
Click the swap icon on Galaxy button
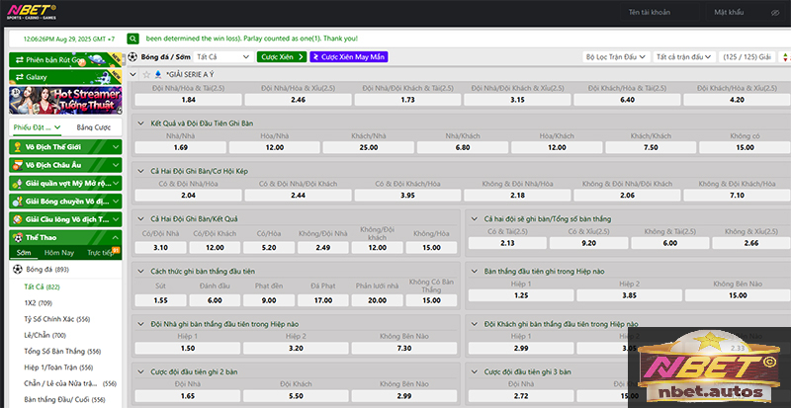point(18,76)
